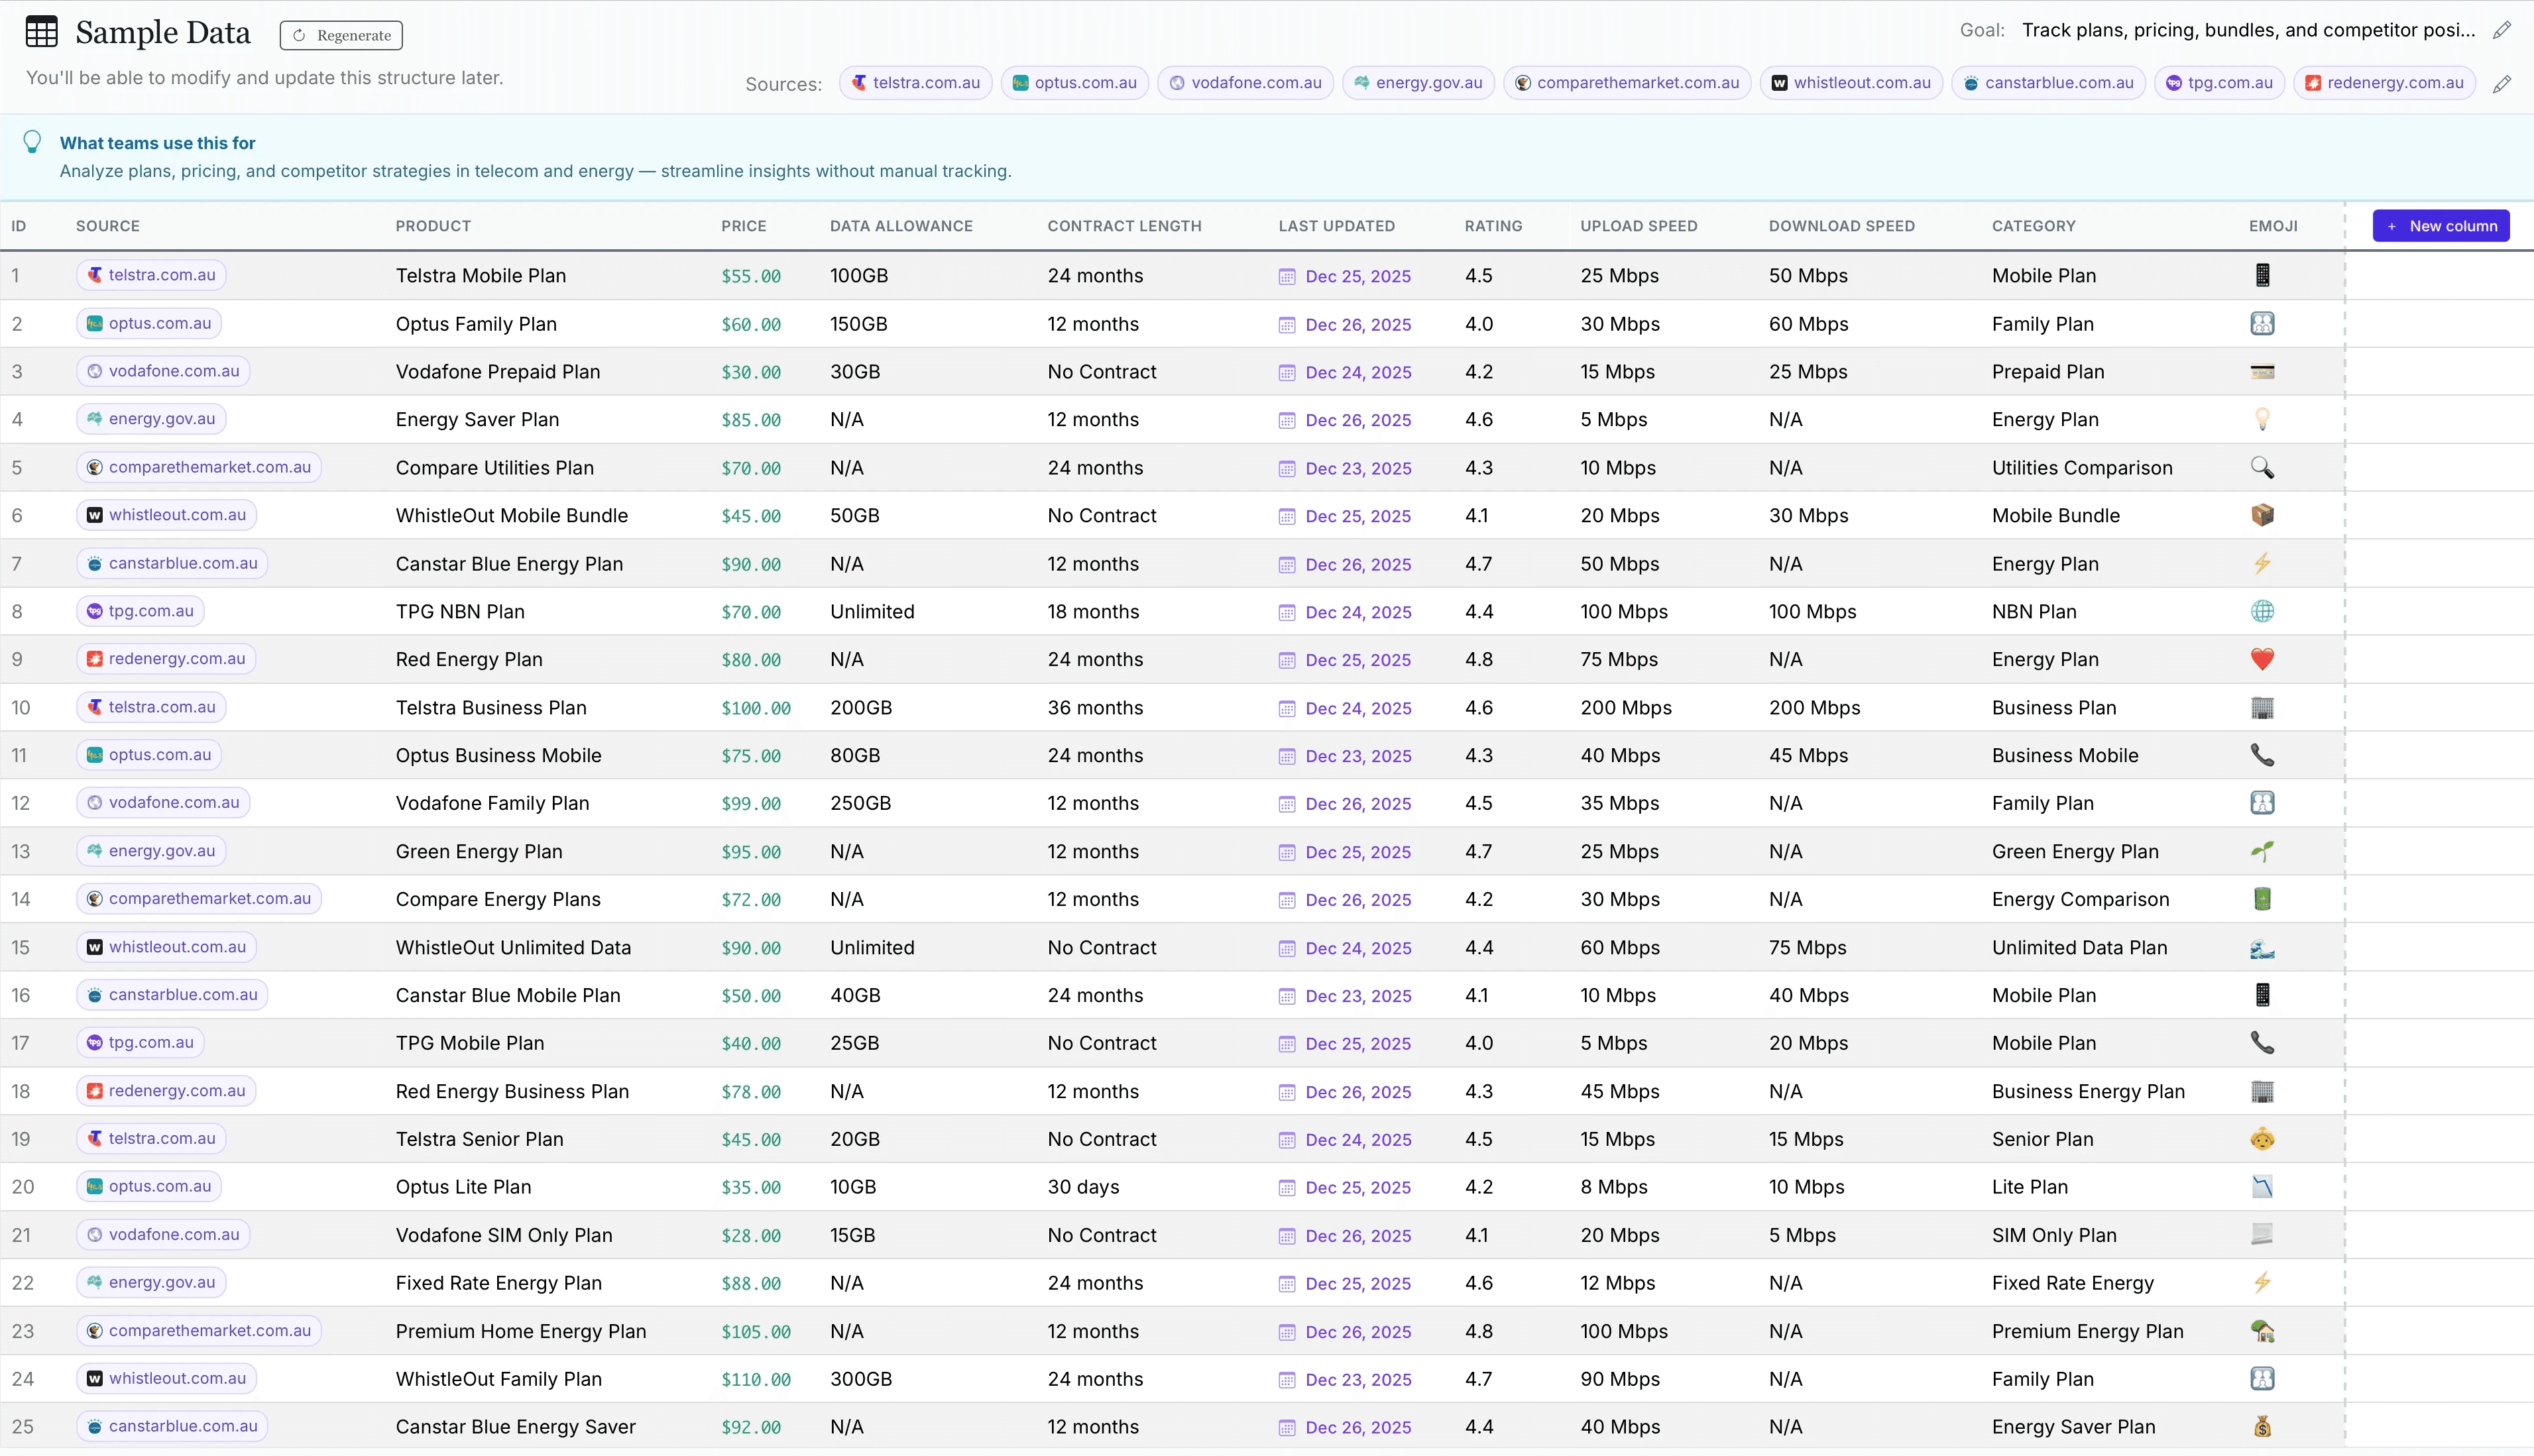Select the Optus Lite Plan product cell

tap(463, 1187)
